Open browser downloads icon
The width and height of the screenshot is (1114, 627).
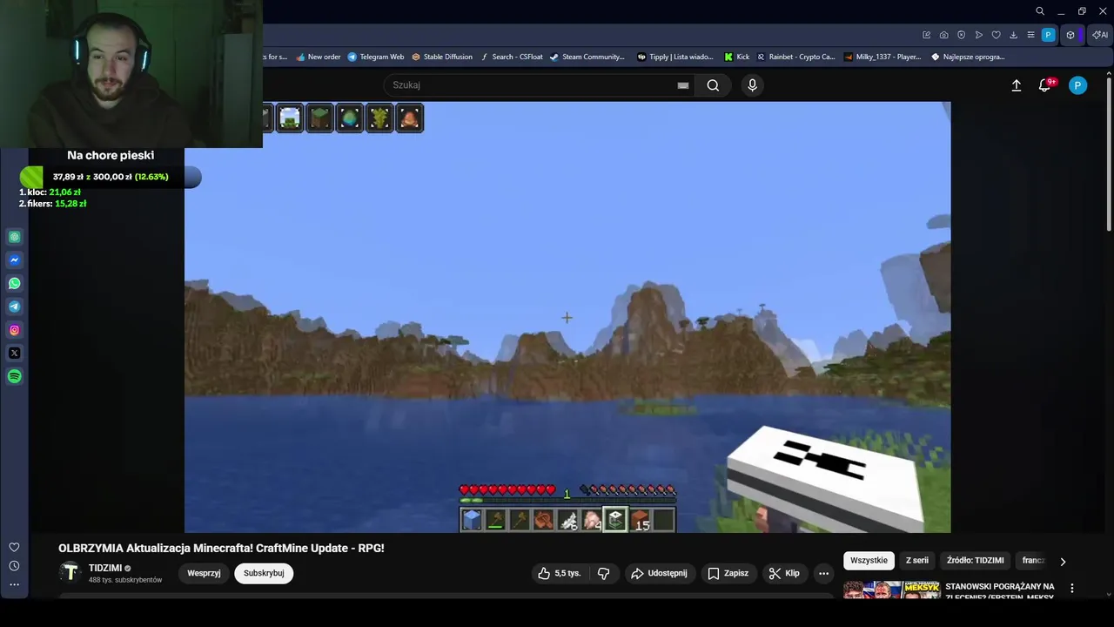[1014, 35]
